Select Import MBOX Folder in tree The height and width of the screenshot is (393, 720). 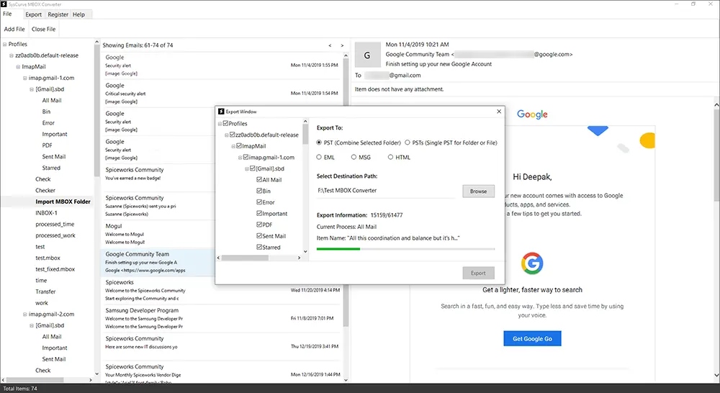coord(63,202)
